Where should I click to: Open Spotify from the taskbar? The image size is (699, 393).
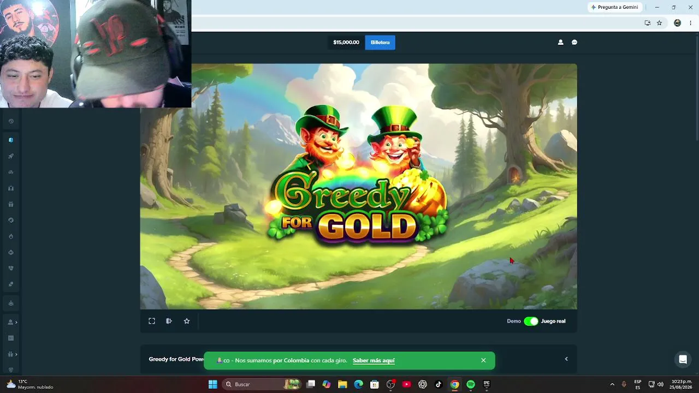[471, 384]
